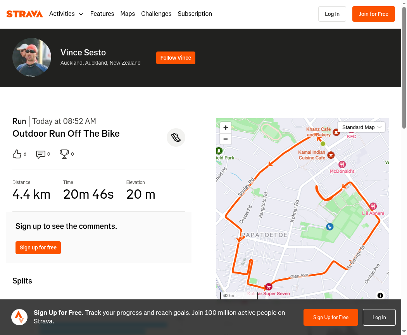Viewport: 407px width, 335px height.
Task: Open the Features menu item
Action: tap(102, 14)
